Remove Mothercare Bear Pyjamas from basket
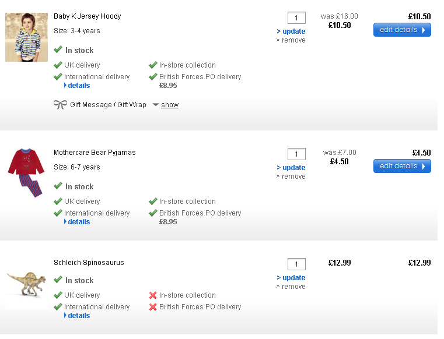444x339 pixels. [291, 176]
